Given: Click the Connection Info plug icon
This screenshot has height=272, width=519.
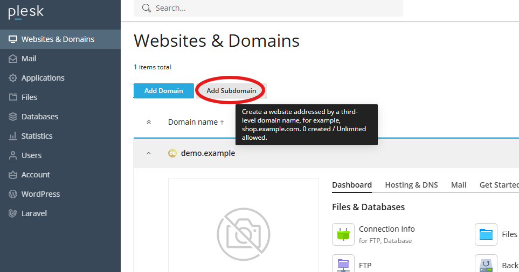Looking at the screenshot, I should click(x=343, y=234).
